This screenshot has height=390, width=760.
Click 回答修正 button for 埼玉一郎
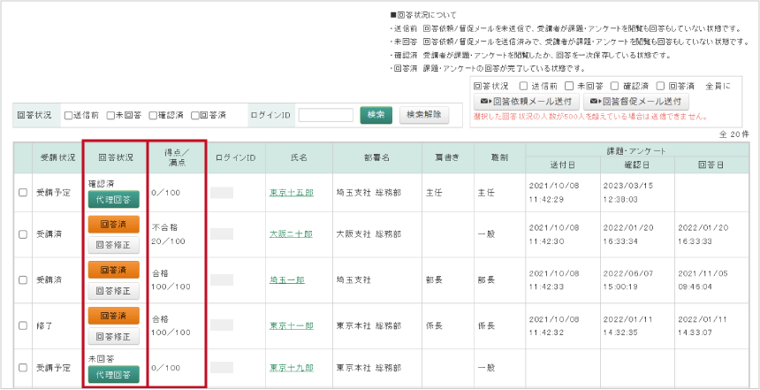(113, 290)
